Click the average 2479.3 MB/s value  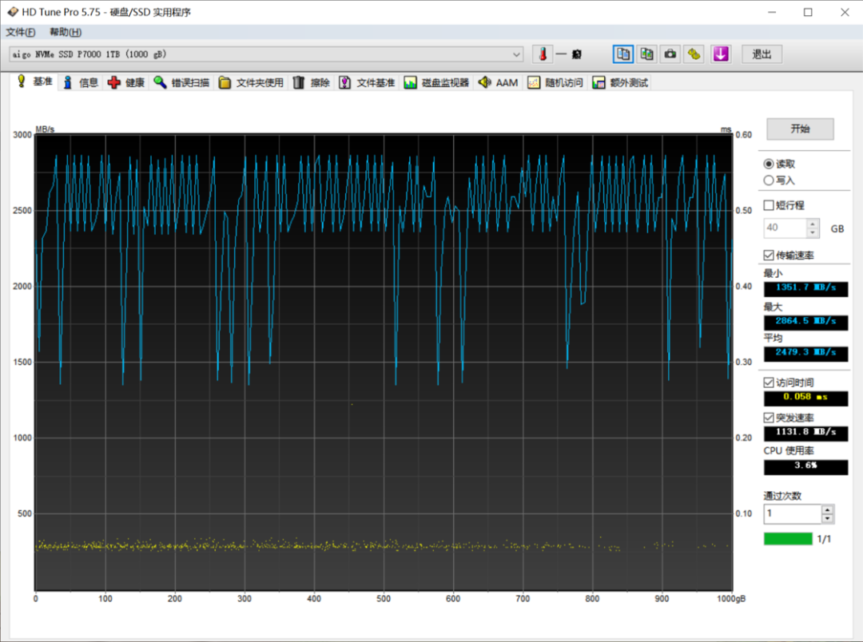[805, 353]
